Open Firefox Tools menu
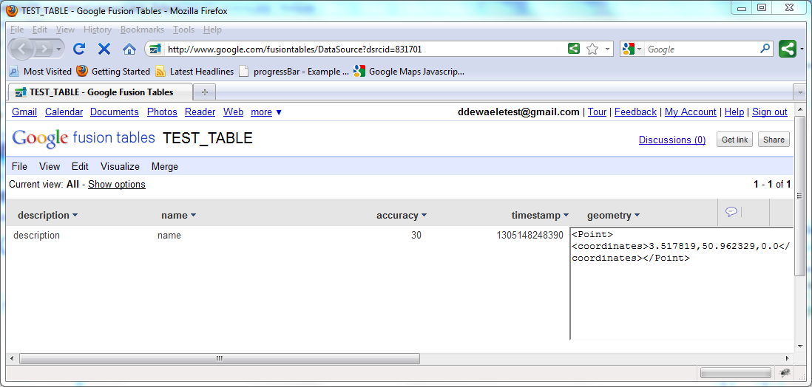Screen dimensions: 812x387 [184, 30]
